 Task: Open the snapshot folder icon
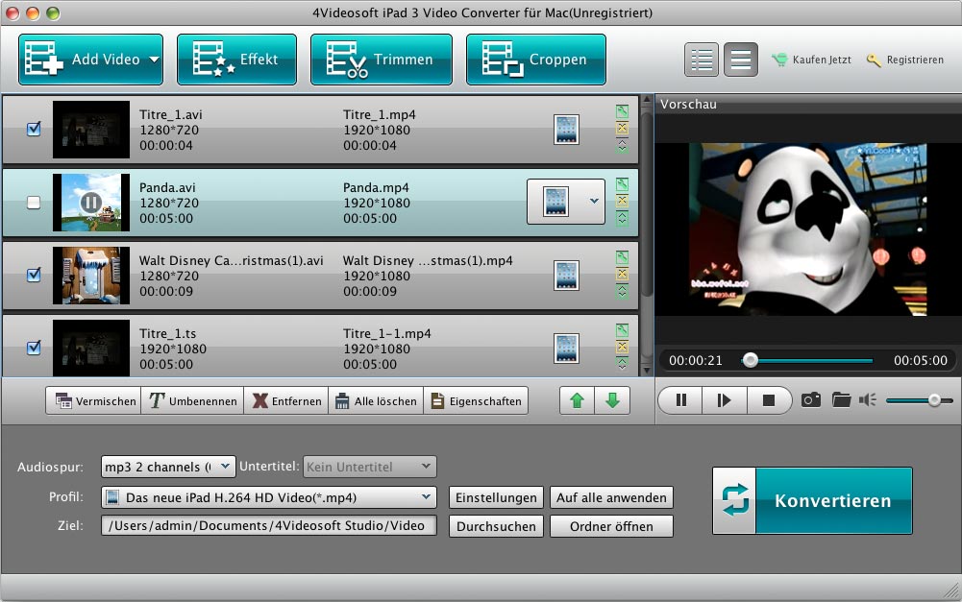[841, 399]
